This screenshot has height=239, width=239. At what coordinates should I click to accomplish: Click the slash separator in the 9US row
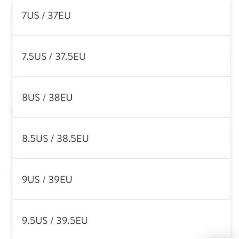pyautogui.click(x=44, y=179)
